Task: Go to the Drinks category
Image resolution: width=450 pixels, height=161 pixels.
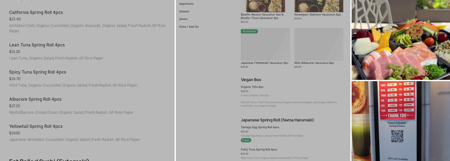Action: [x=184, y=19]
